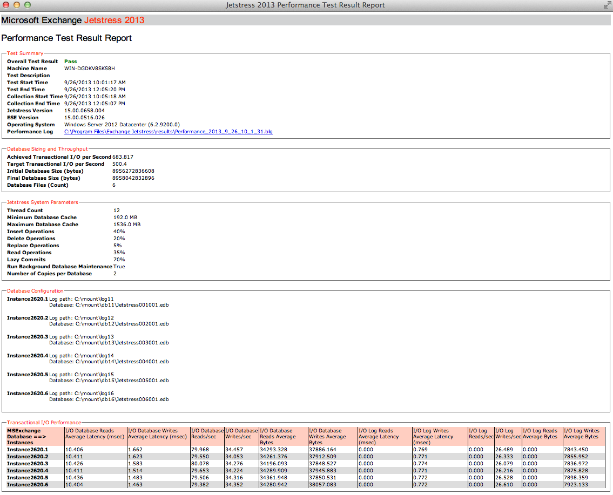613x495 pixels.
Task: Click the yellow minimize window button
Action: click(17, 5)
